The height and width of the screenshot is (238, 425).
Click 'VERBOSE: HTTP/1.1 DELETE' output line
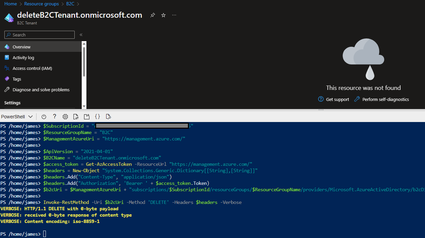[x=59, y=209]
